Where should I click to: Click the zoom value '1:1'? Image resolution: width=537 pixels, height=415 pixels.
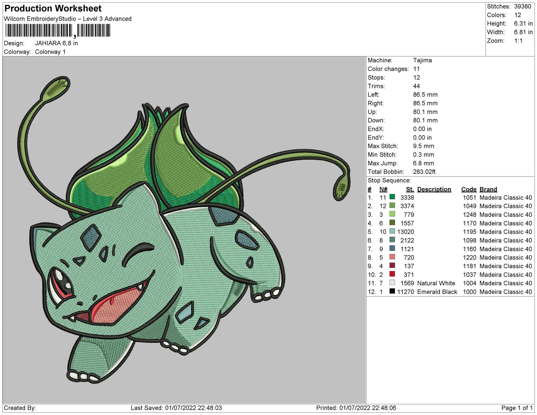[518, 40]
